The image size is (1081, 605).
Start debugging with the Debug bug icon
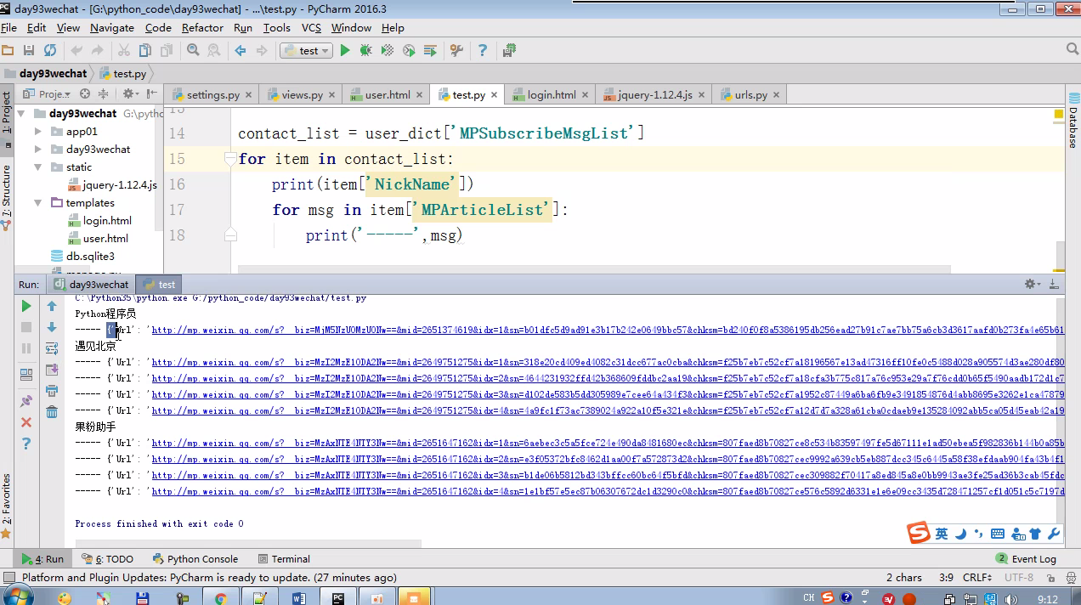365,51
